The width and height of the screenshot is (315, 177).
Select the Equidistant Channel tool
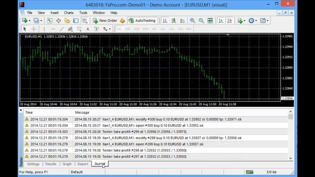70,29
